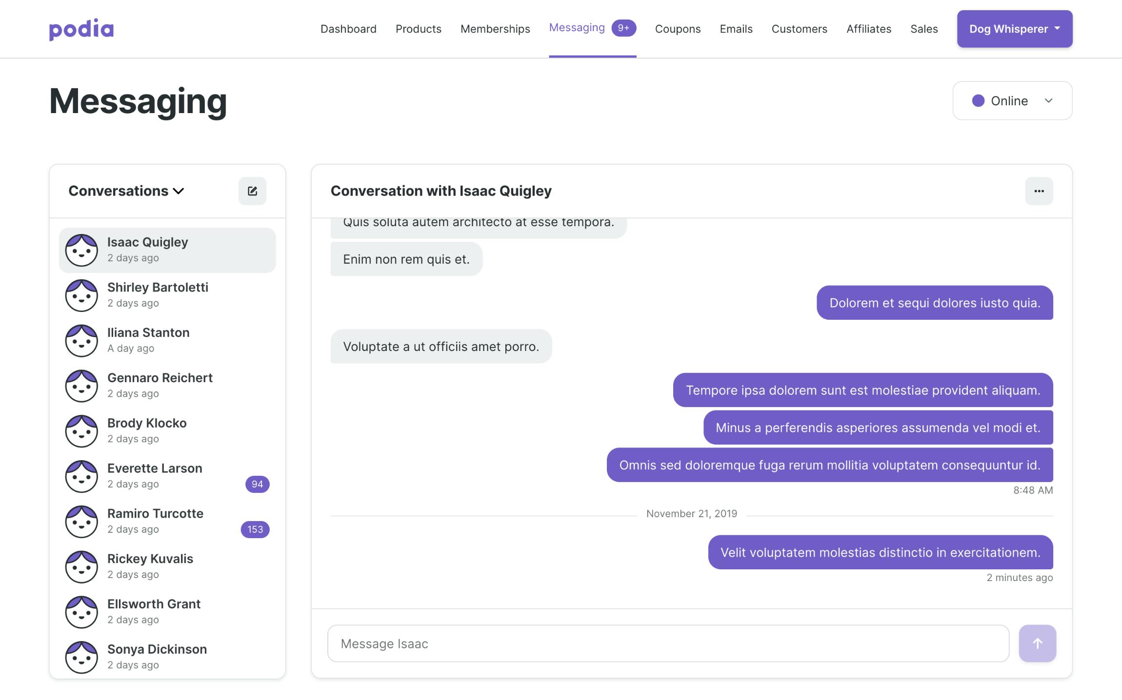1122x700 pixels.
Task: Open the conversation options ellipsis menu
Action: click(x=1039, y=191)
